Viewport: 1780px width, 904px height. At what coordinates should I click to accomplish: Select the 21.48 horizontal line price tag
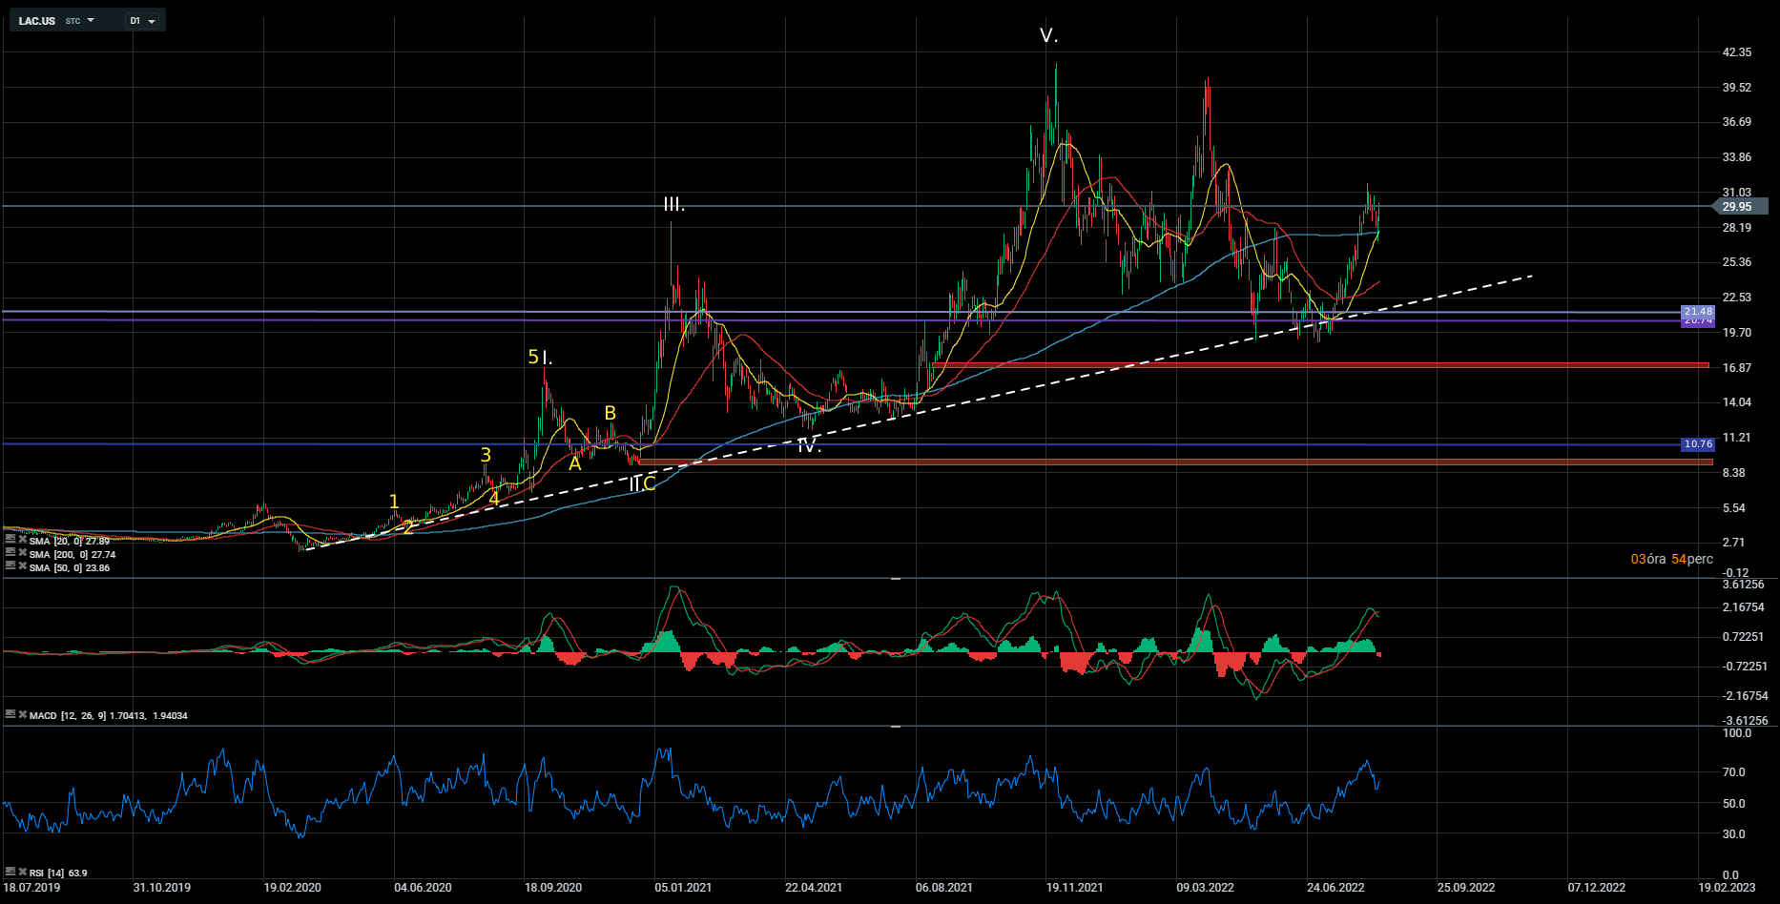coord(1698,311)
